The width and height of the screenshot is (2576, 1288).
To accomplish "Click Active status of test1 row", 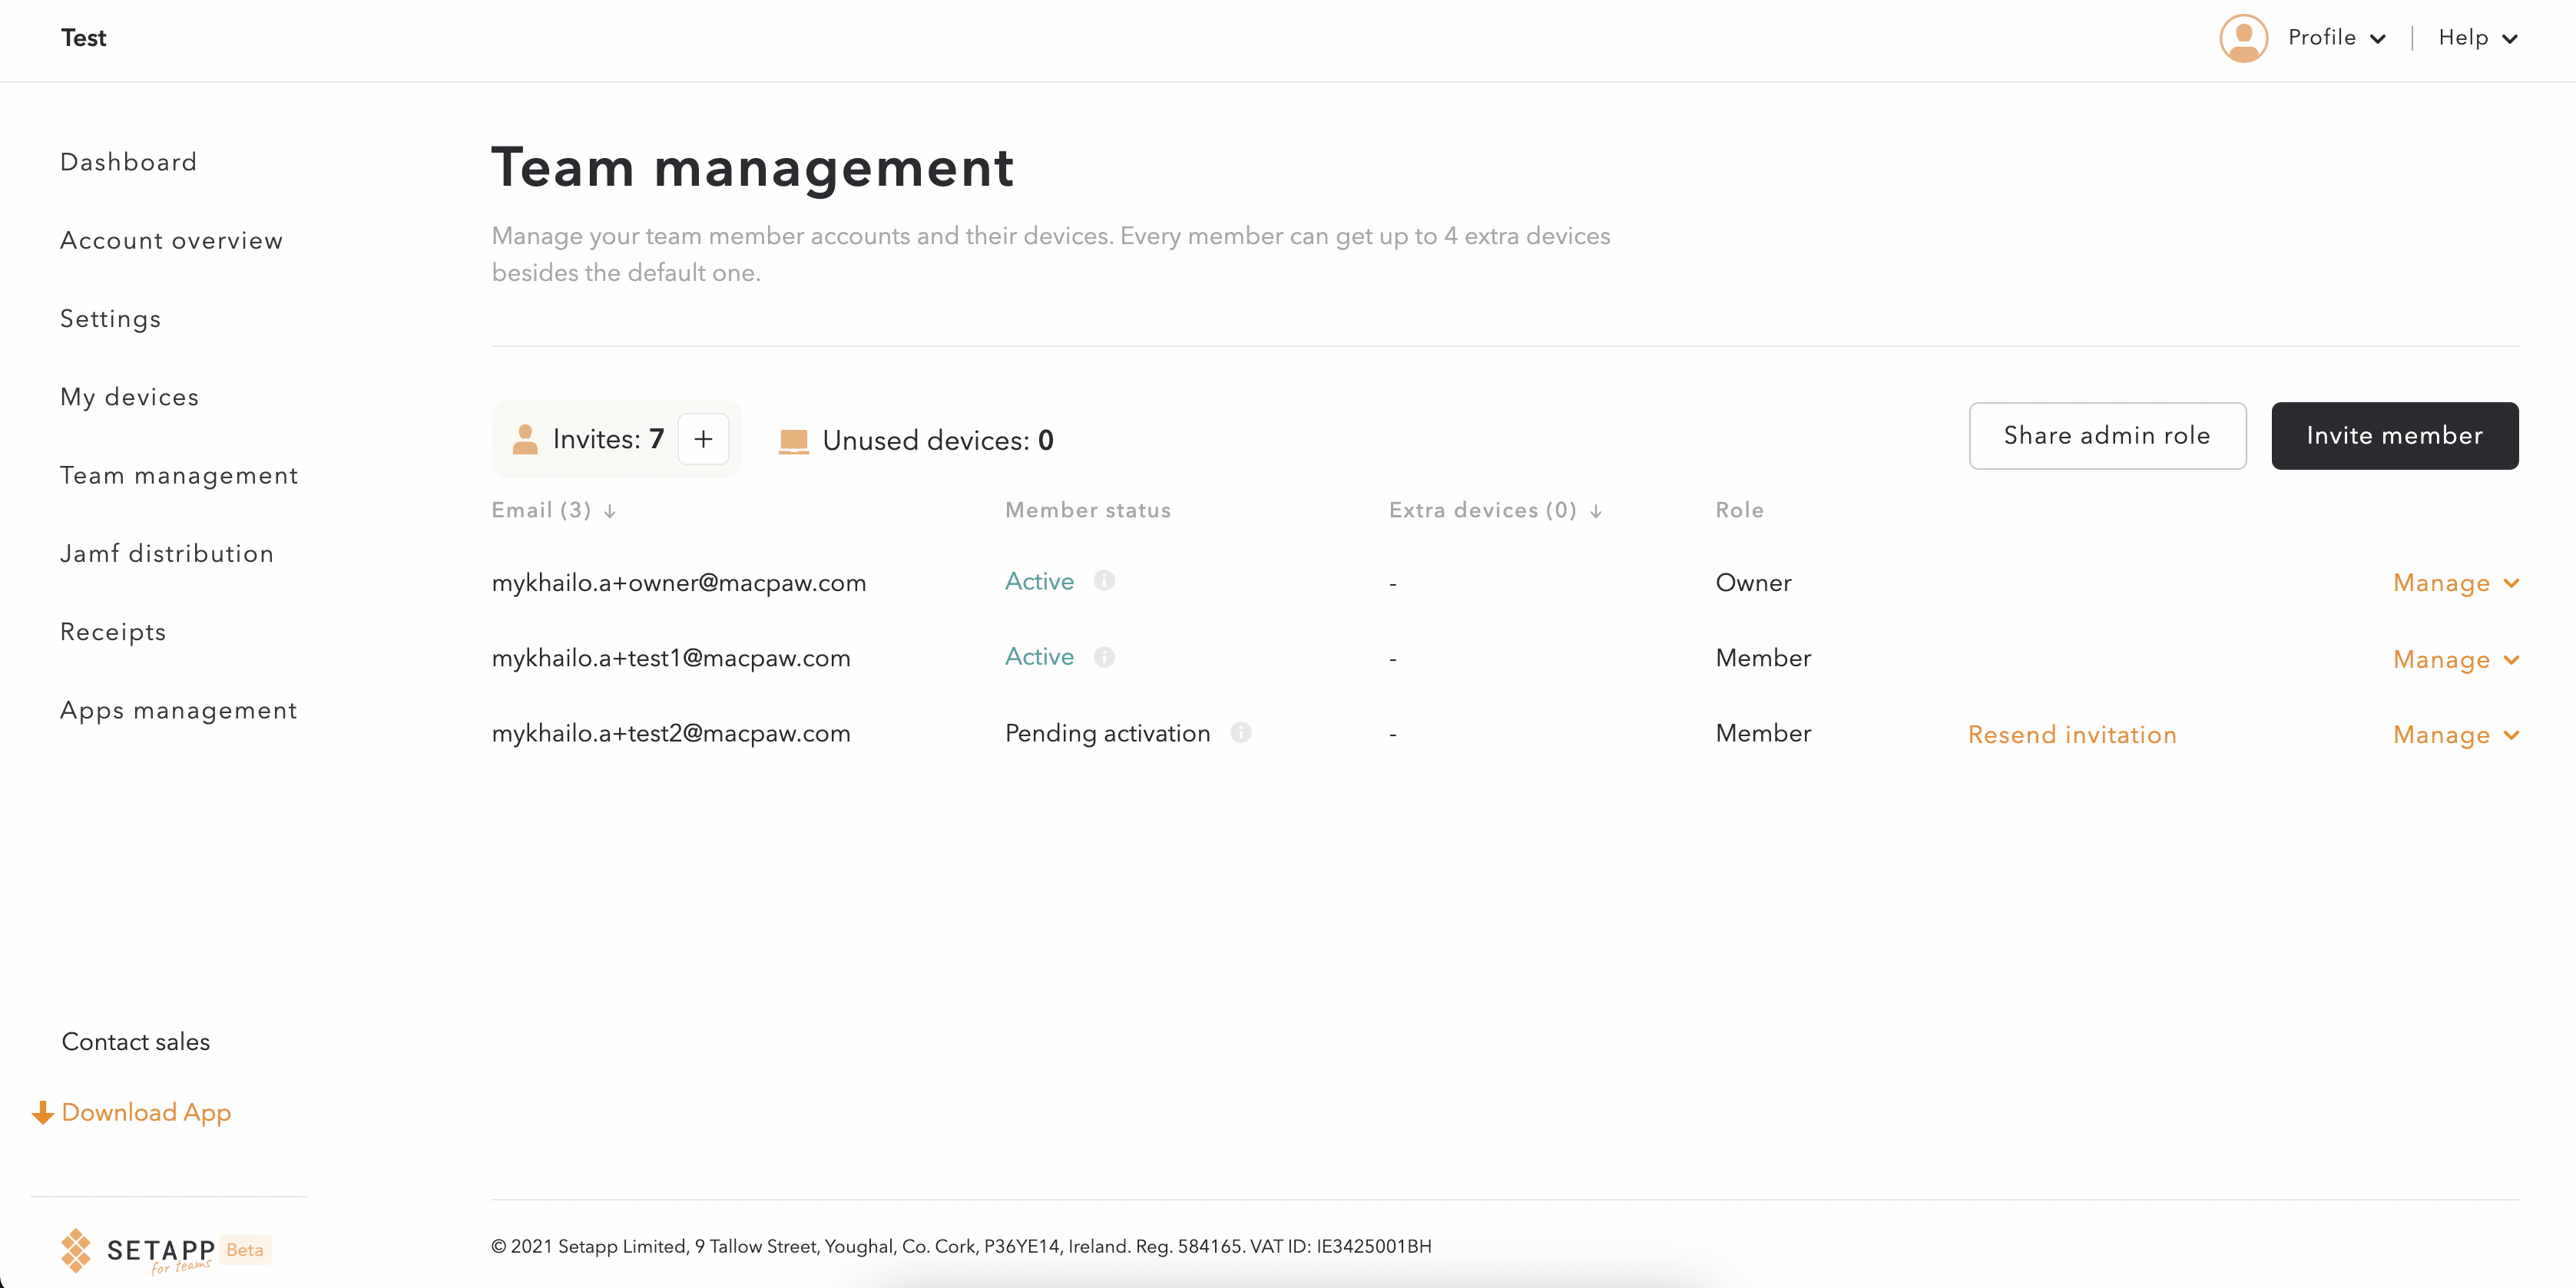I will coord(1040,656).
